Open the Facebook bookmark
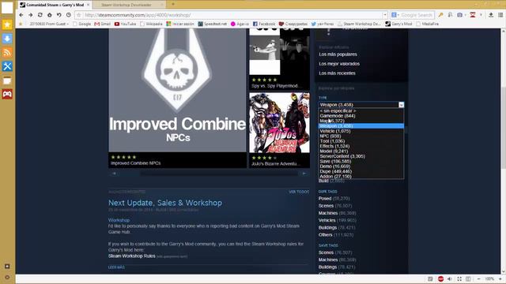The width and height of the screenshot is (506, 284). click(264, 24)
